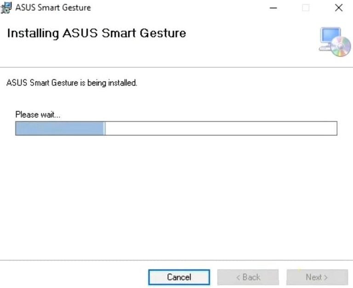353x288 pixels.
Task: Click the installer icon in the title bar
Action: coord(7,7)
